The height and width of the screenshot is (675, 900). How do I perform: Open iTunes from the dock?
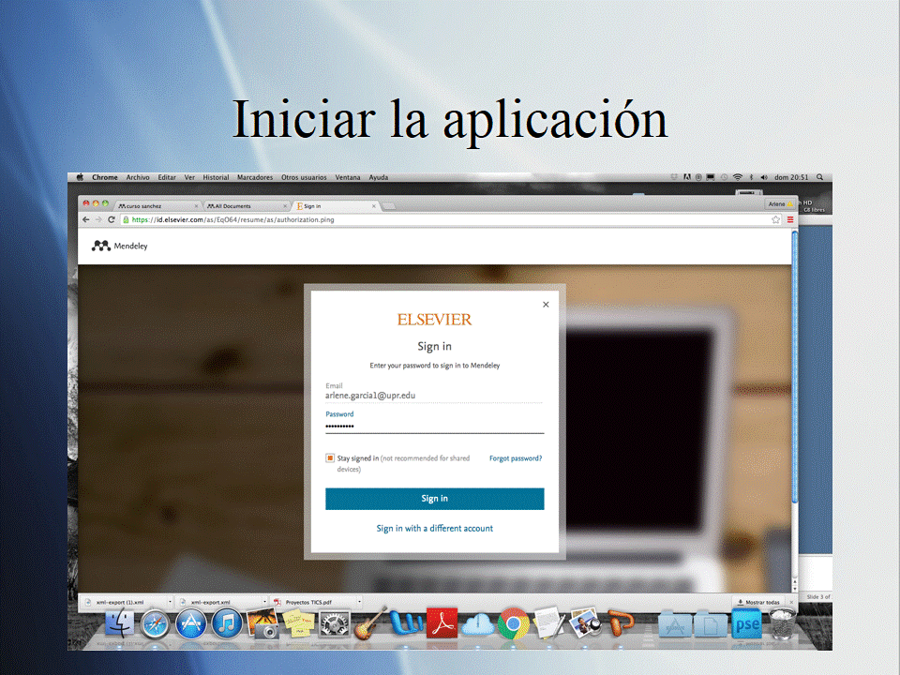[227, 624]
